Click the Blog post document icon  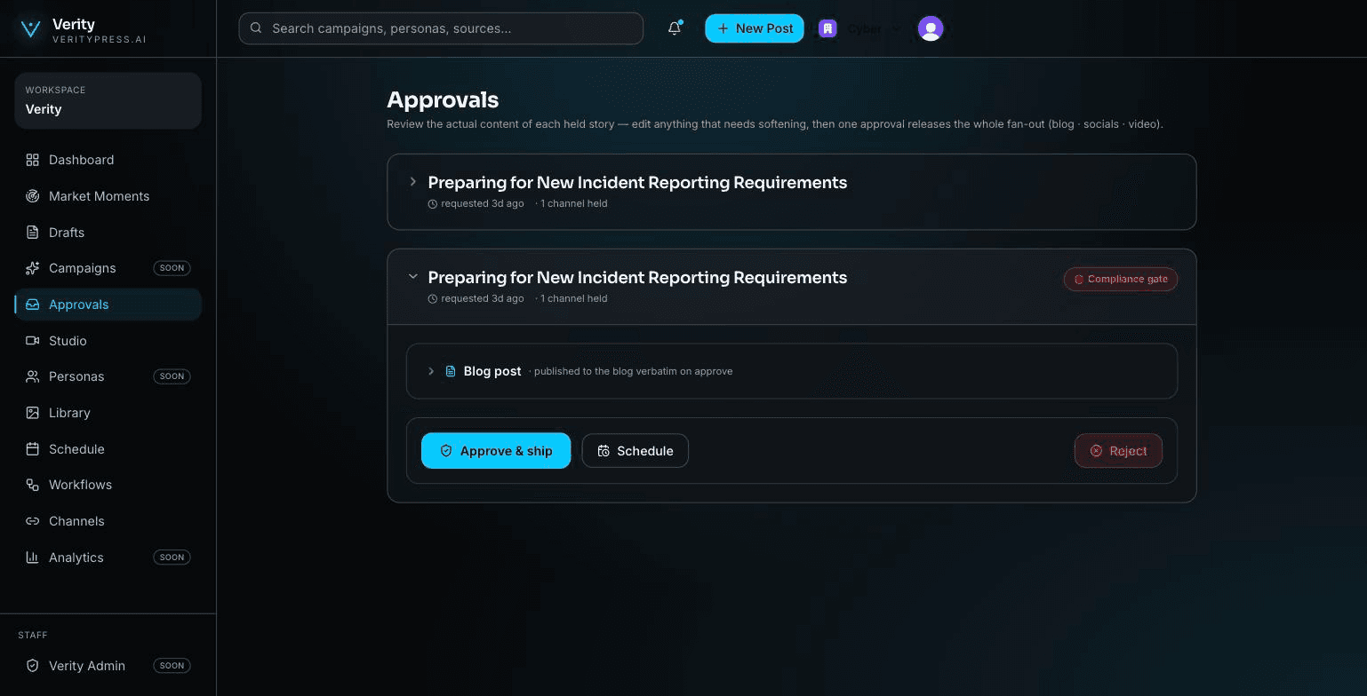(451, 371)
